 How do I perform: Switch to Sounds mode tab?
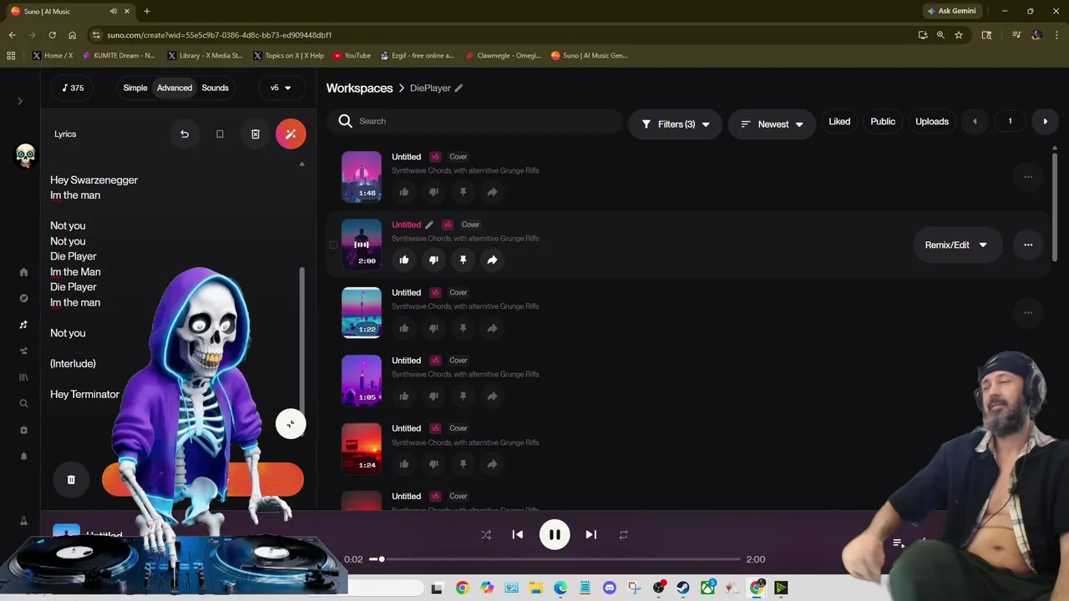click(215, 88)
